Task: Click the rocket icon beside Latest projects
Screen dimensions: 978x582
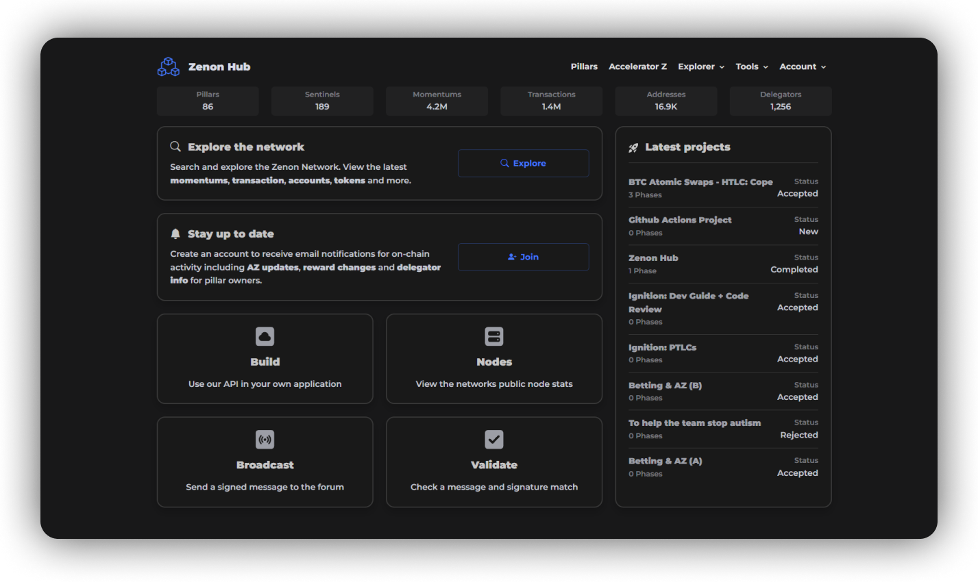Action: coord(633,147)
